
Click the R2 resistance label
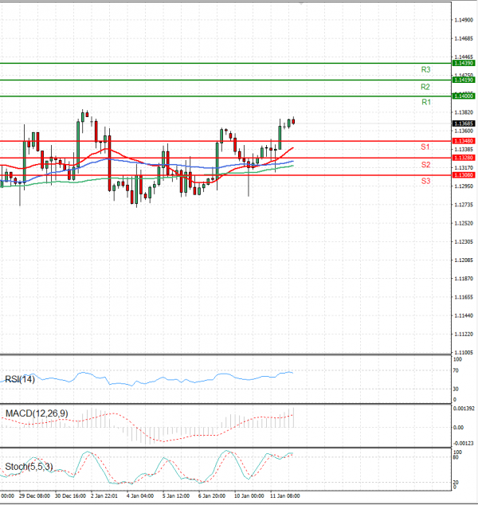425,87
